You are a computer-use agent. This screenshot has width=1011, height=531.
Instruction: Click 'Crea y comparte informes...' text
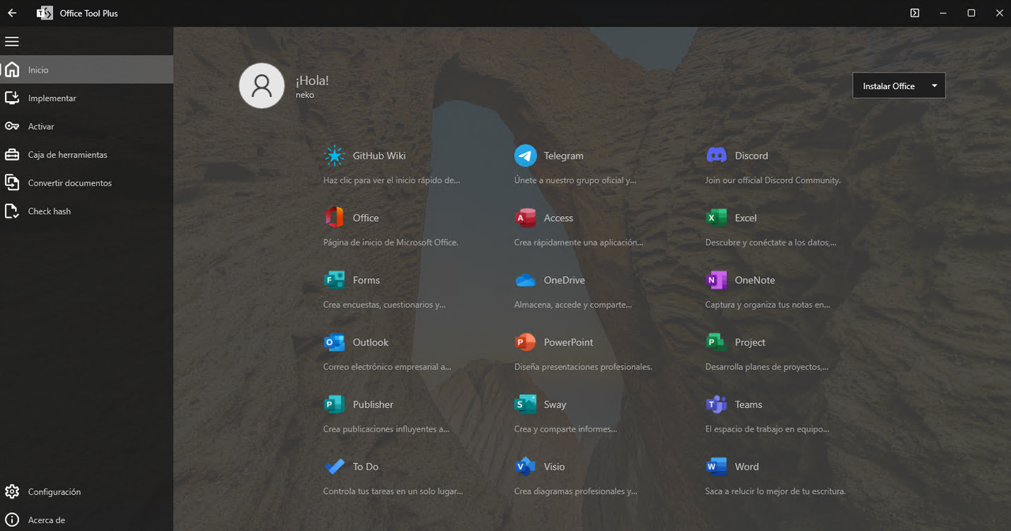(x=566, y=429)
